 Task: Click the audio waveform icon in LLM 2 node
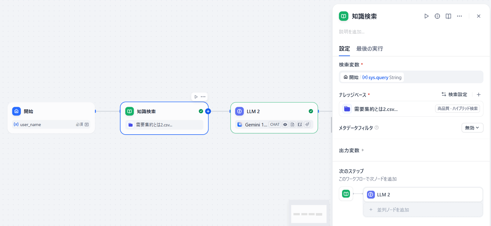[307, 125]
